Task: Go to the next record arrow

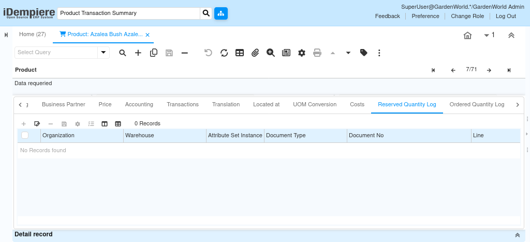Action: point(489,70)
